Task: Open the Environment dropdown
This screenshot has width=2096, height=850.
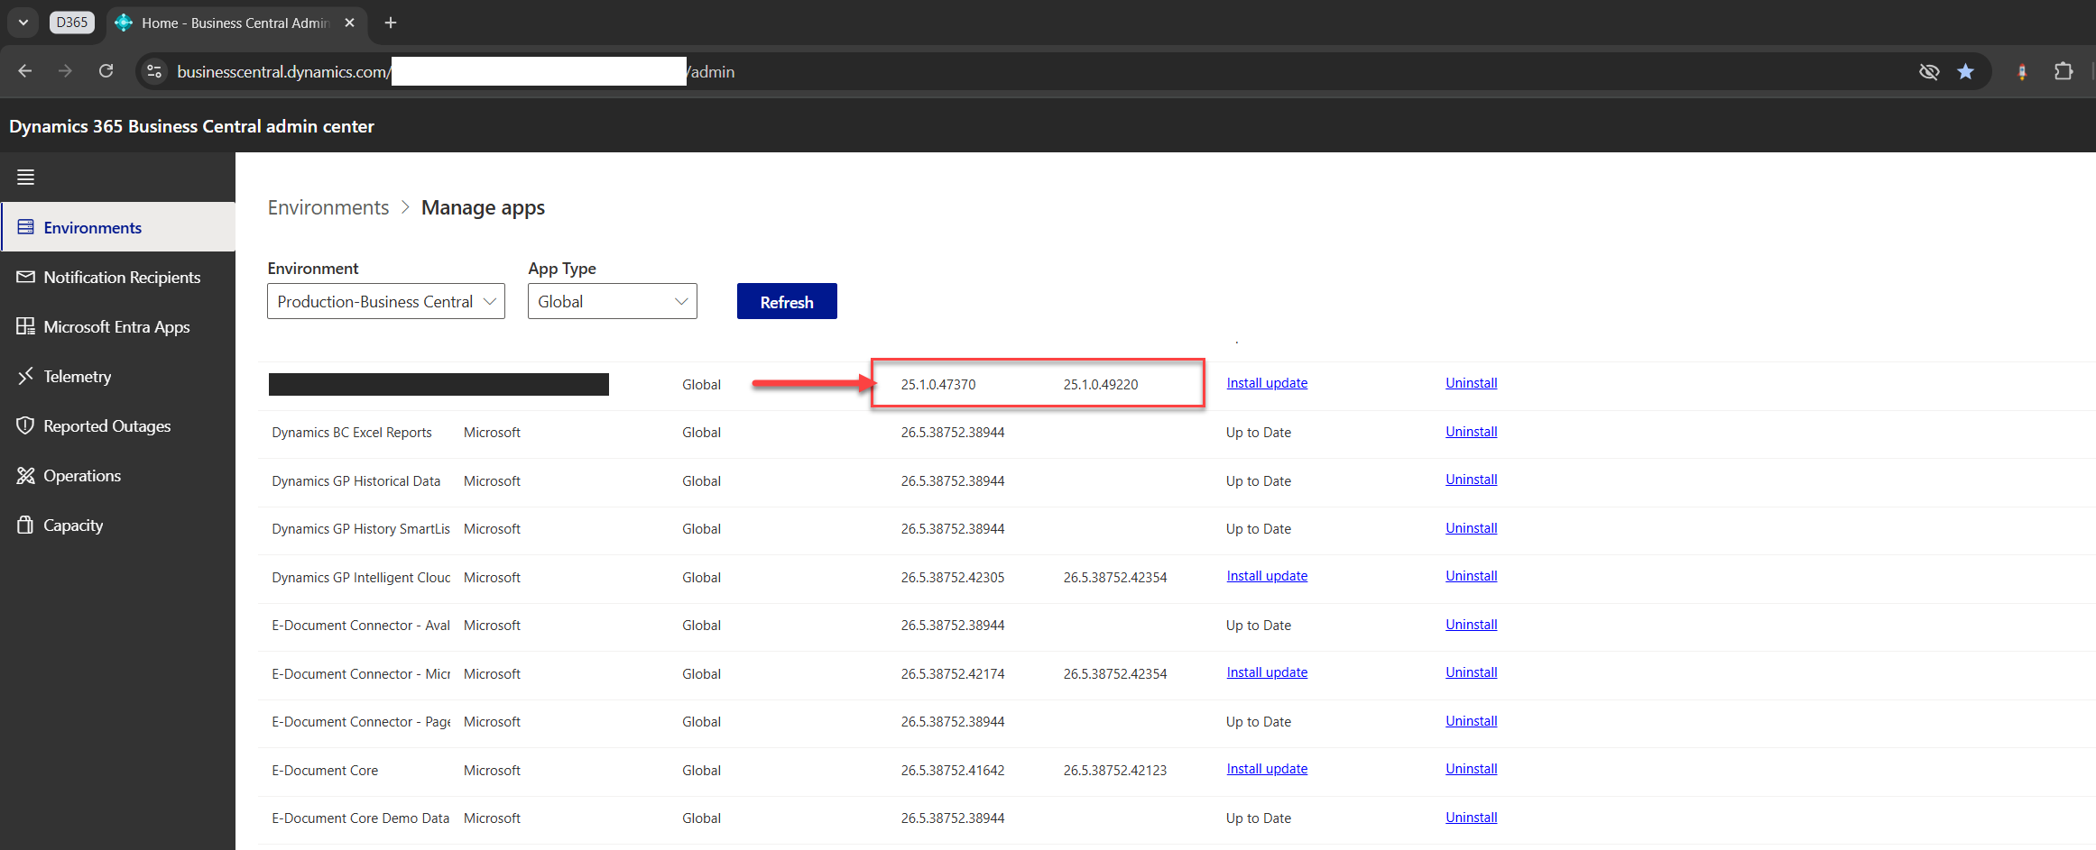Action: coord(386,301)
